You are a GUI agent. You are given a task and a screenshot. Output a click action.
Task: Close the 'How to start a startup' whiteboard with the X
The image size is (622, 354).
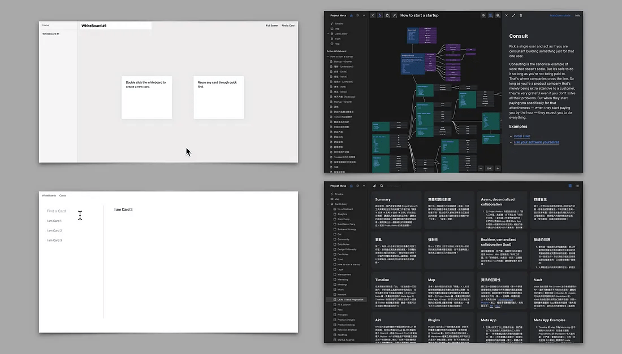tap(373, 15)
